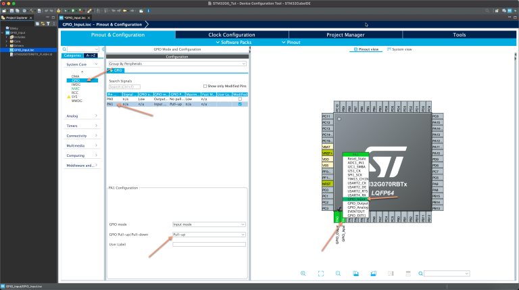The image size is (519, 290).
Task: Open the GPIO mode dropdown
Action: (208, 224)
